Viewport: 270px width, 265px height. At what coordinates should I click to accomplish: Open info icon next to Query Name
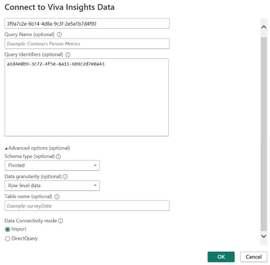(59, 35)
